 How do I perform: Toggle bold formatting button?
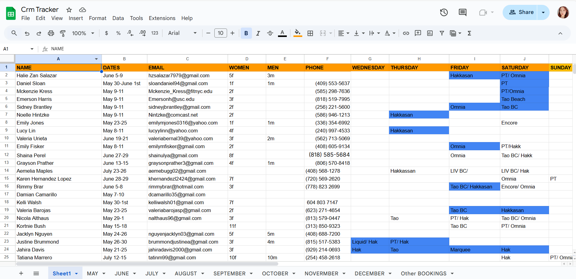246,33
